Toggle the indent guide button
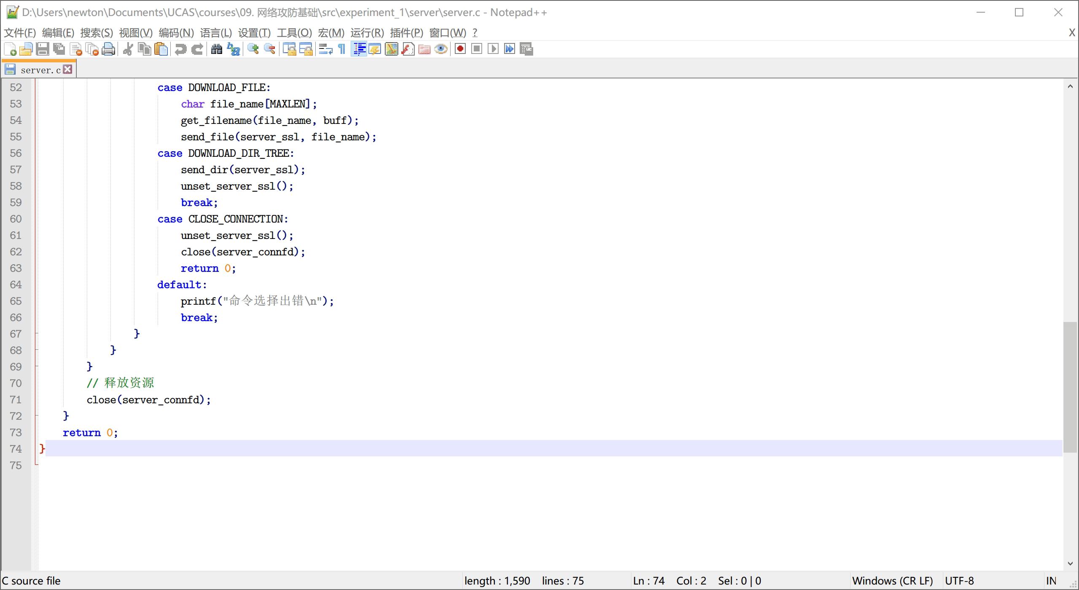1079x590 pixels. tap(359, 49)
